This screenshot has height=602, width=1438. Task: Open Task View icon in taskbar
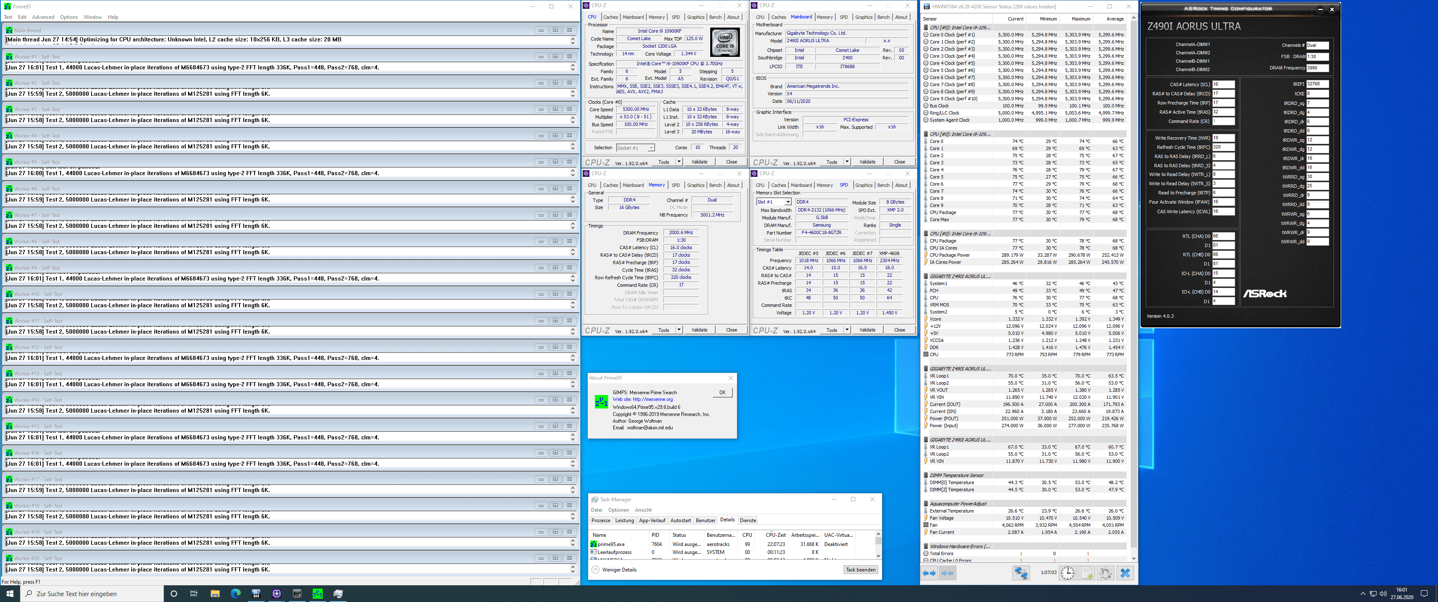coord(194,594)
